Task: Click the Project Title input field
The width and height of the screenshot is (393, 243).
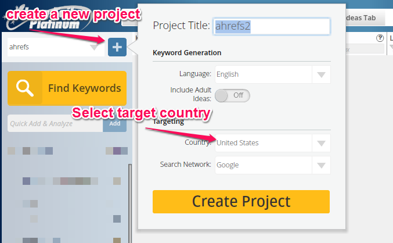Action: (x=272, y=26)
